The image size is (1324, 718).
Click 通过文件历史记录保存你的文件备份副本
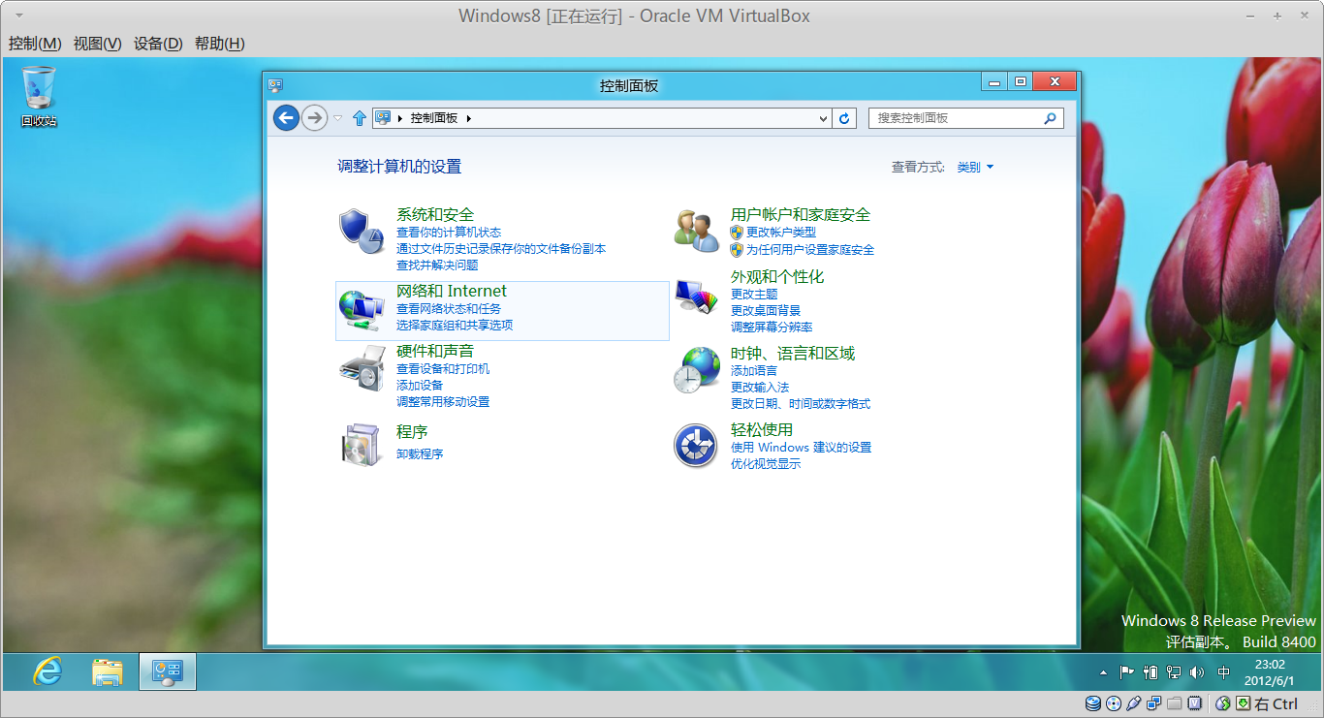click(501, 249)
